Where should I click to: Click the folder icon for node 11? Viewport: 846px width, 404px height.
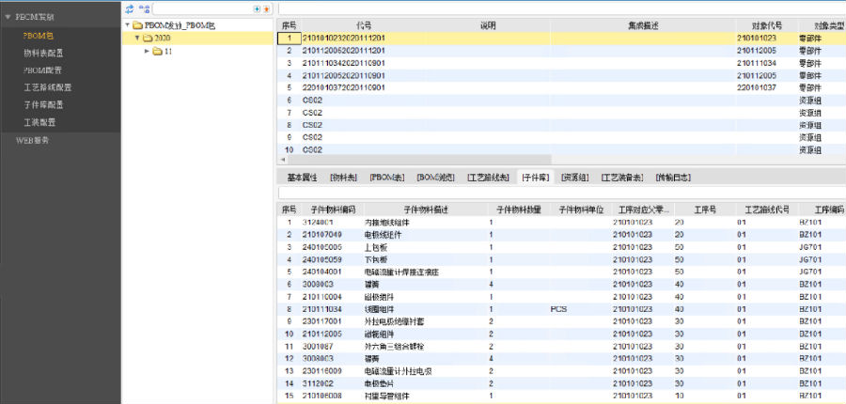pyautogui.click(x=157, y=51)
